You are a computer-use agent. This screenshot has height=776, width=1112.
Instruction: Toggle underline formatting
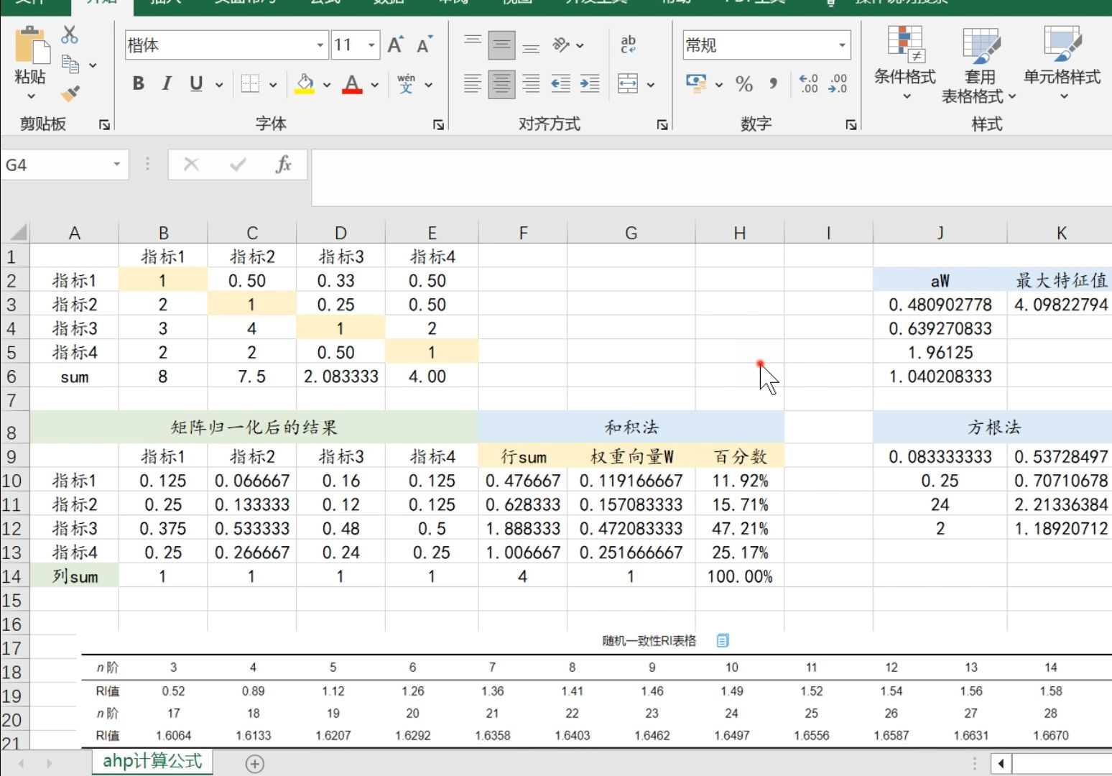click(x=196, y=83)
